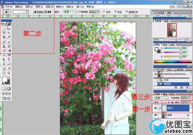The width and height of the screenshot is (193, 135).
Task: Open the 滤镜 Filter menu
Action: (x=60, y=7)
